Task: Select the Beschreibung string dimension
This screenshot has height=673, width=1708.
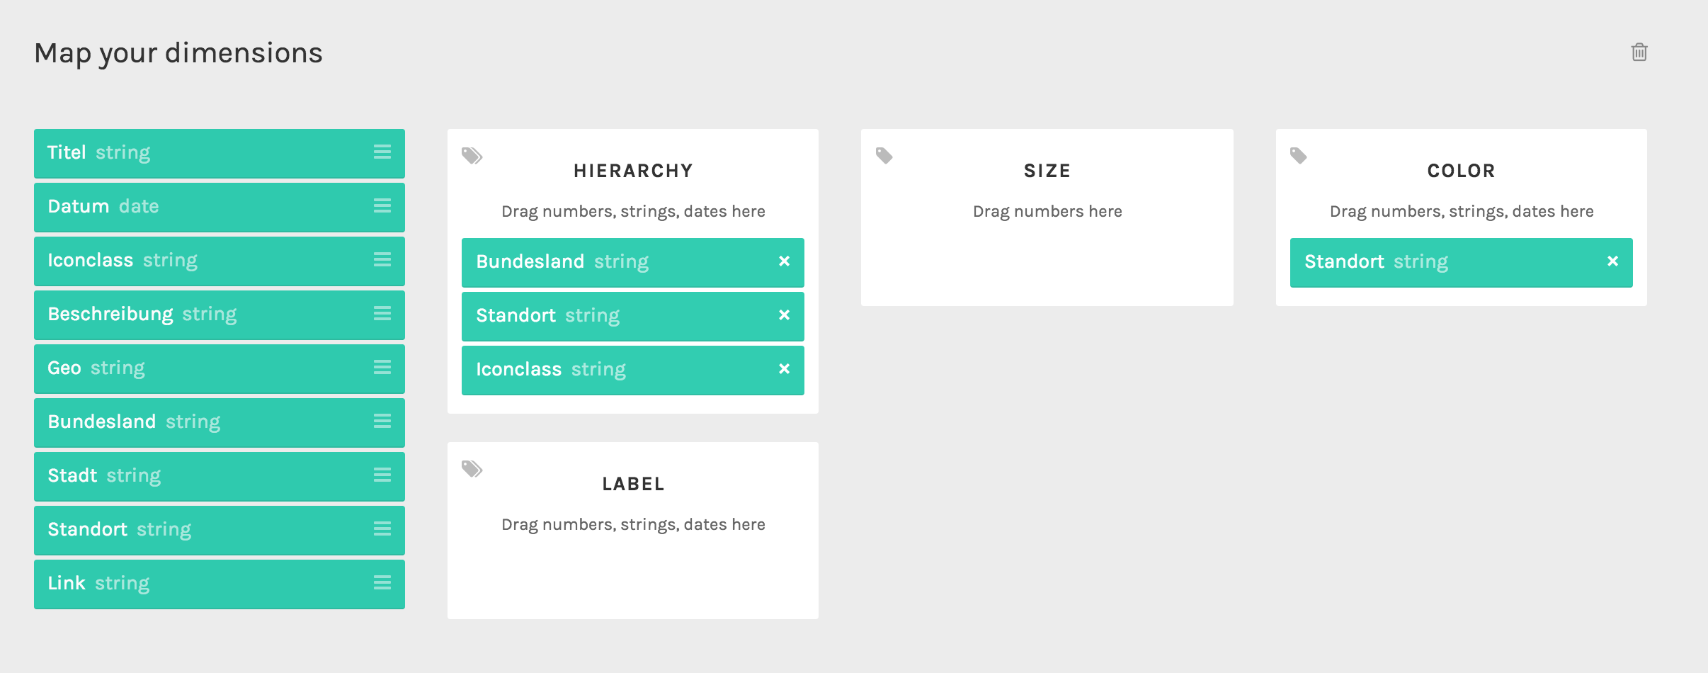Action: (x=220, y=315)
